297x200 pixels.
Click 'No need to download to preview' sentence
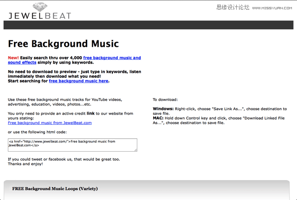pos(74,74)
